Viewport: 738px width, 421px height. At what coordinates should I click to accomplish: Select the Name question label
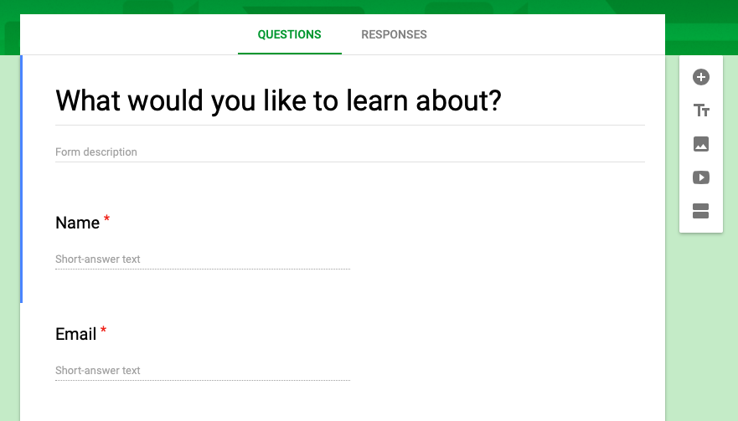77,223
